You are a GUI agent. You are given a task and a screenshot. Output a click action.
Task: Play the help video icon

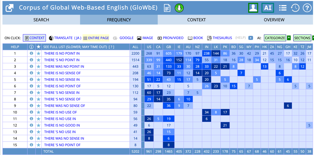(x=251, y=38)
